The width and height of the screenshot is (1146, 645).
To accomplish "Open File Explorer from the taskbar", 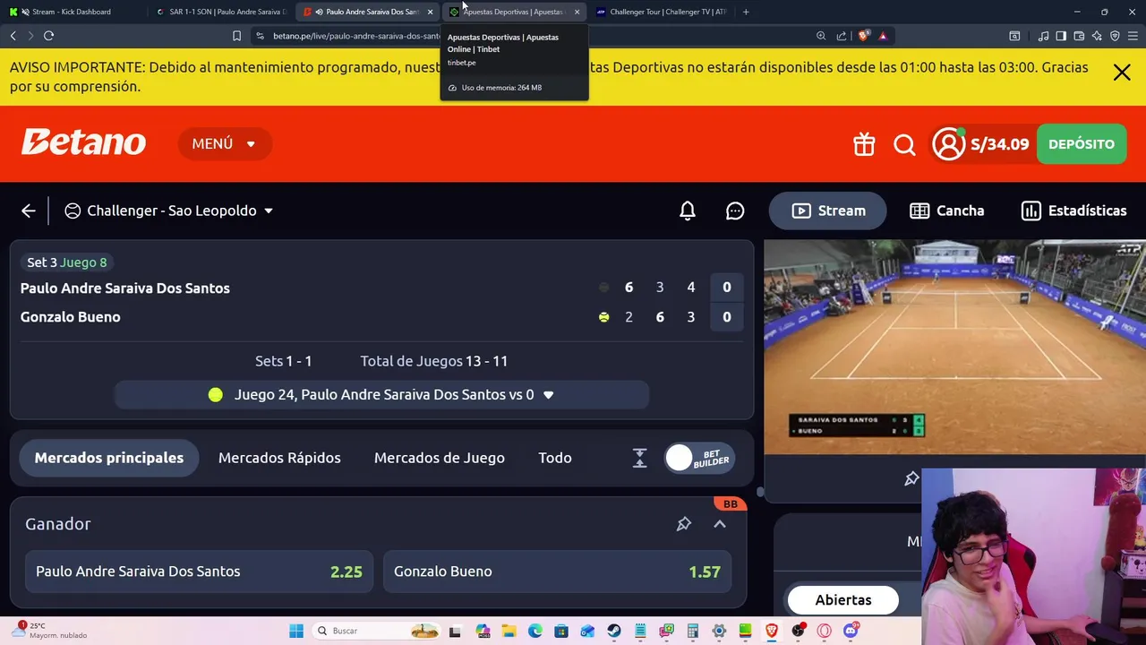I will pos(509,631).
